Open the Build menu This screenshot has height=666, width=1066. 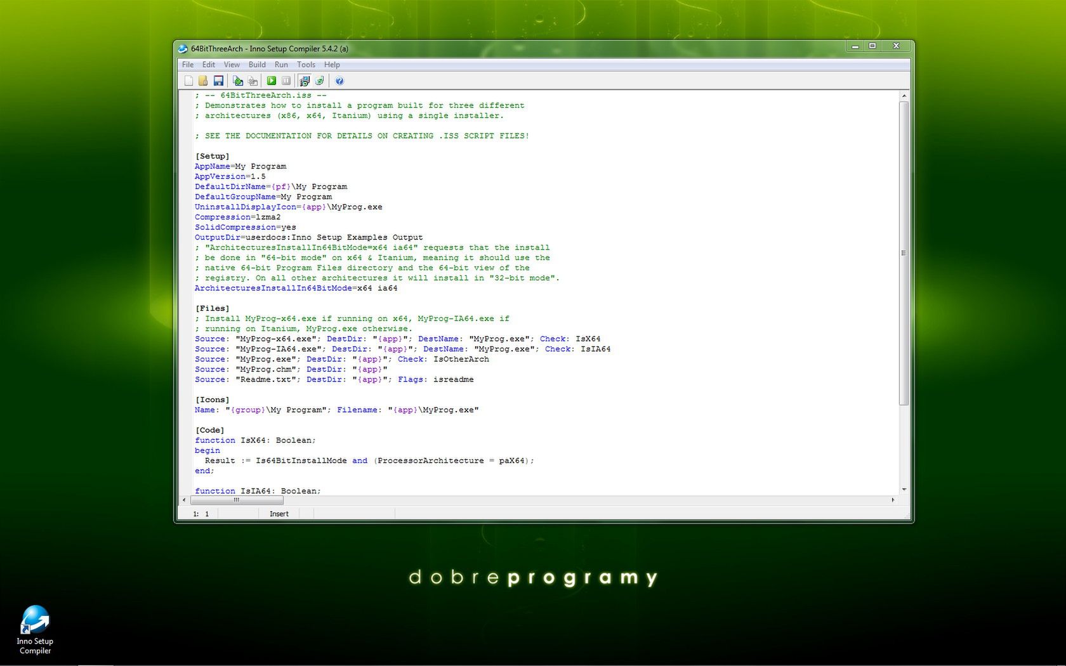257,65
